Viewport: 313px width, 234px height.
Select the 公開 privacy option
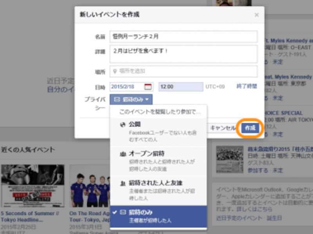tap(134, 124)
